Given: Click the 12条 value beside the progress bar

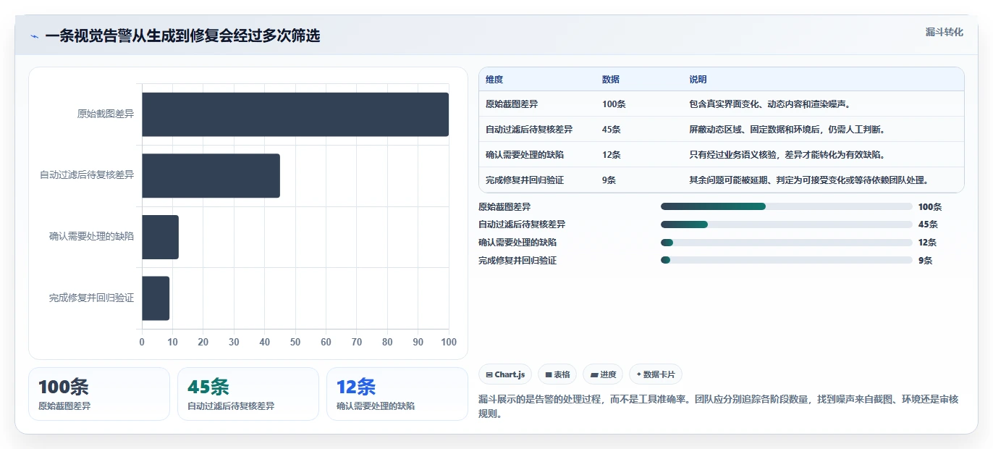Looking at the screenshot, I should click(x=928, y=243).
